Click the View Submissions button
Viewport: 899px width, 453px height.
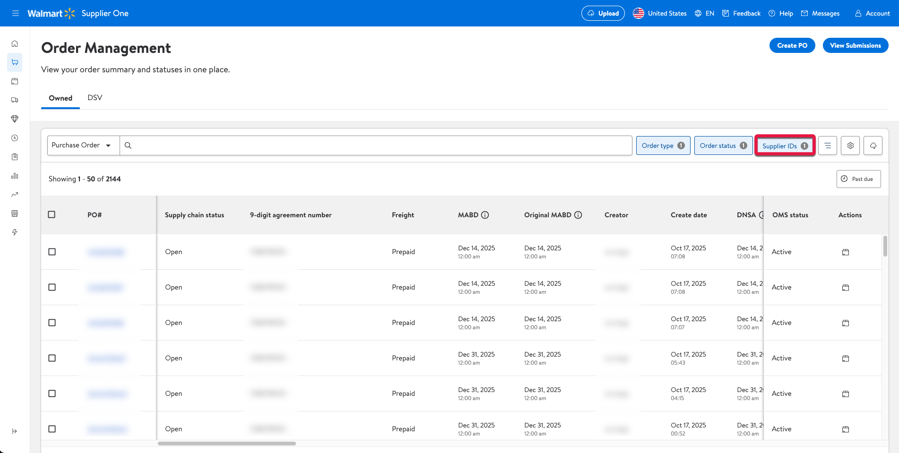coord(855,45)
